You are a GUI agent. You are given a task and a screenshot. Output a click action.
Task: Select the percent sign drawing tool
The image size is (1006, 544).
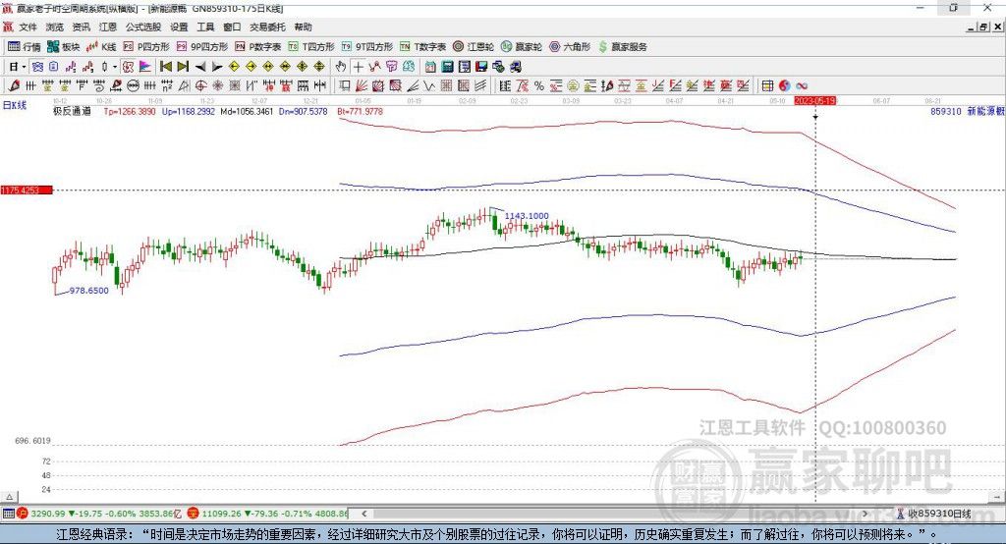[539, 86]
